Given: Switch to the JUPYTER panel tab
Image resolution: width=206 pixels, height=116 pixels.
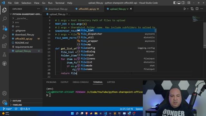Looking at the screenshot, I should click(111, 82).
